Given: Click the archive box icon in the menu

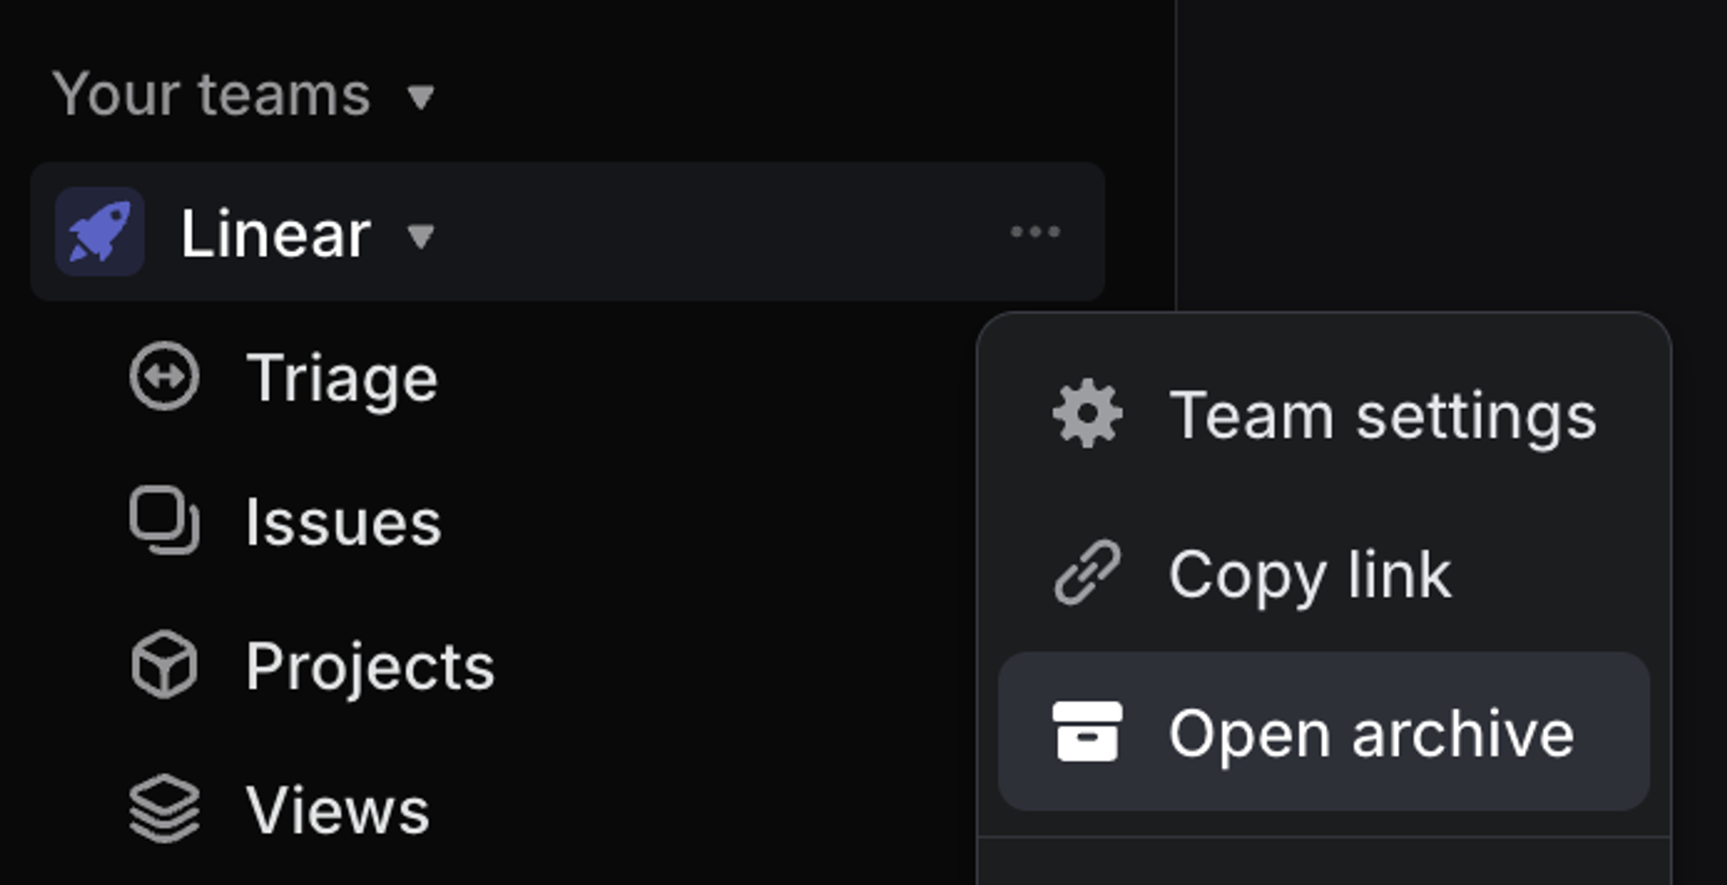Looking at the screenshot, I should click(1087, 733).
